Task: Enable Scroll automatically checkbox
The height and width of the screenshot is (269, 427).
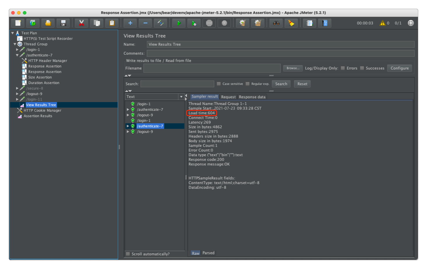Action: click(128, 254)
